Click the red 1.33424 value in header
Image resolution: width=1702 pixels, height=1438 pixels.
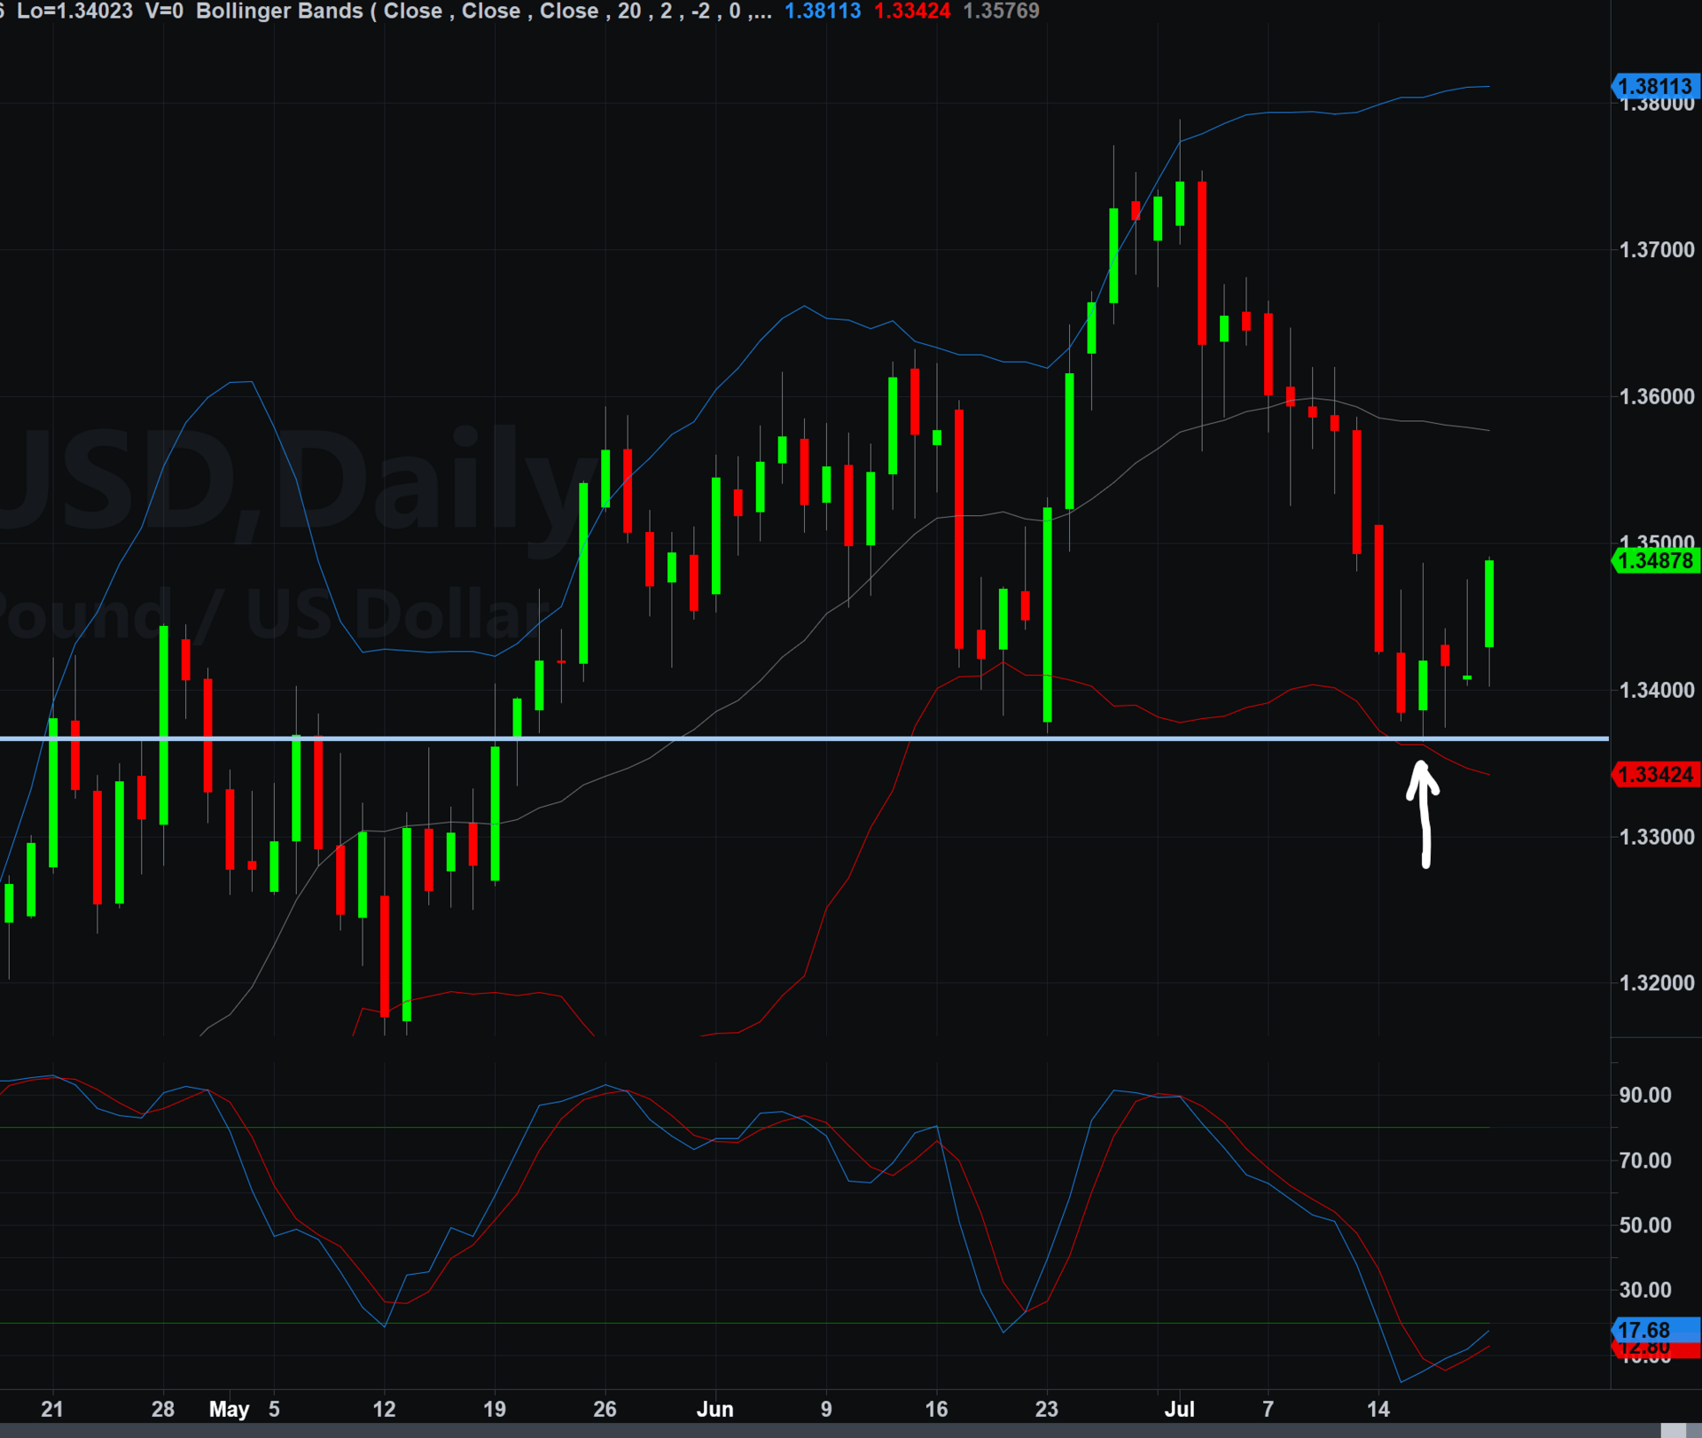[912, 12]
